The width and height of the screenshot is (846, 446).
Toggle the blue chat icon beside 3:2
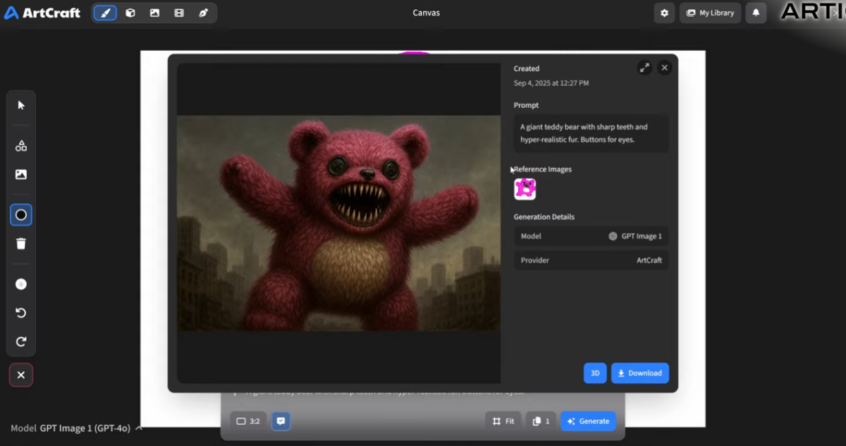point(281,421)
